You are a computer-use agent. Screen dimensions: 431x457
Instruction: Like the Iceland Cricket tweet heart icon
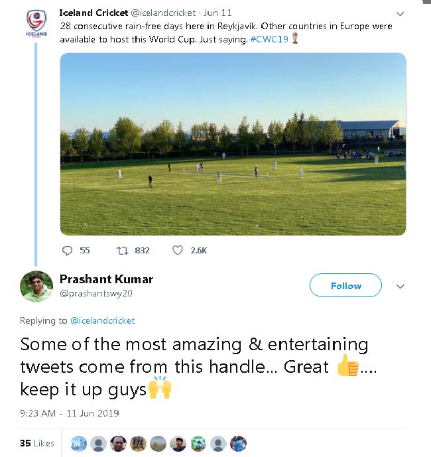click(178, 250)
